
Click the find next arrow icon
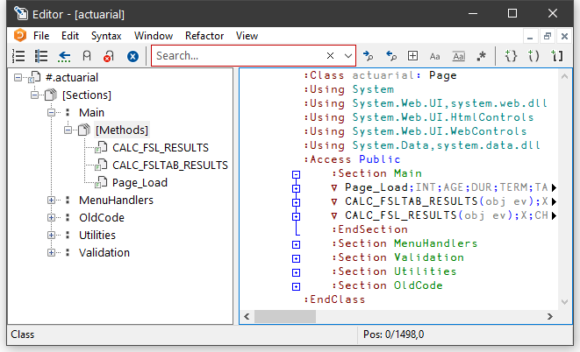(x=369, y=55)
